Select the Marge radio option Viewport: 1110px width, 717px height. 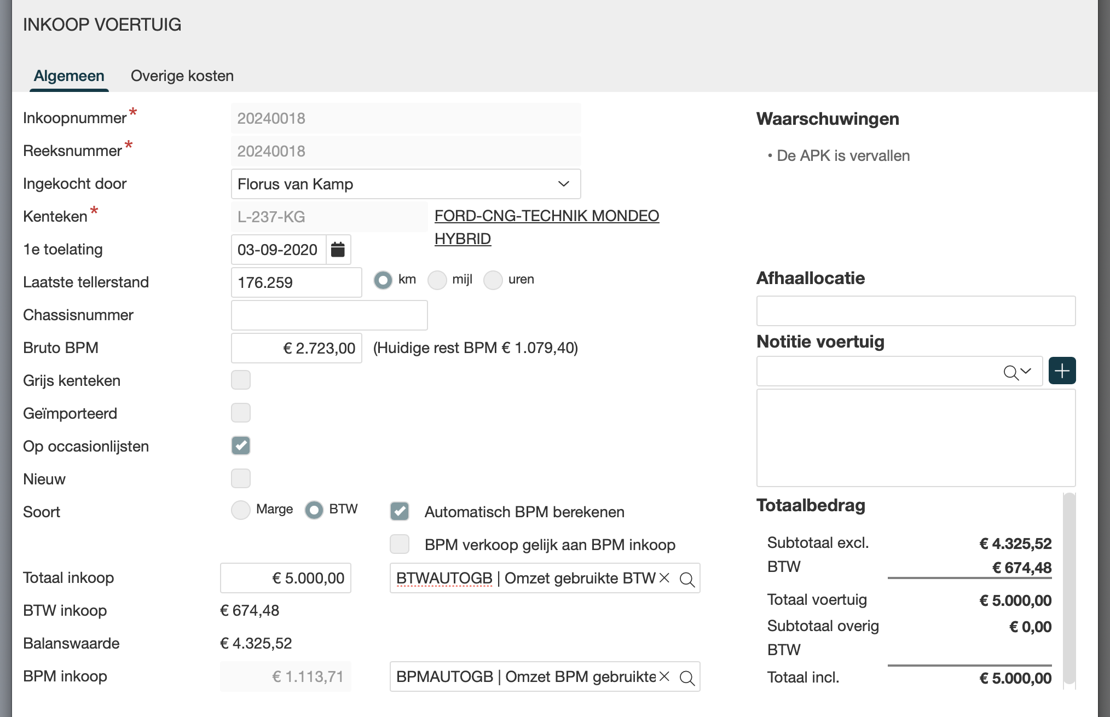(241, 510)
